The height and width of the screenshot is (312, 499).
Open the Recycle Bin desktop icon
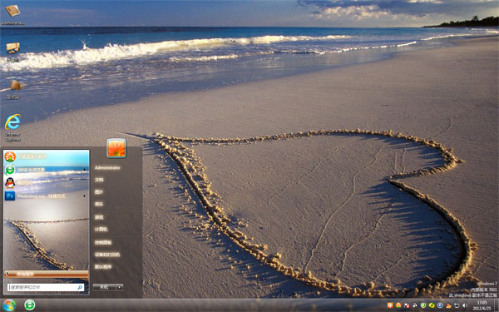[x=13, y=90]
